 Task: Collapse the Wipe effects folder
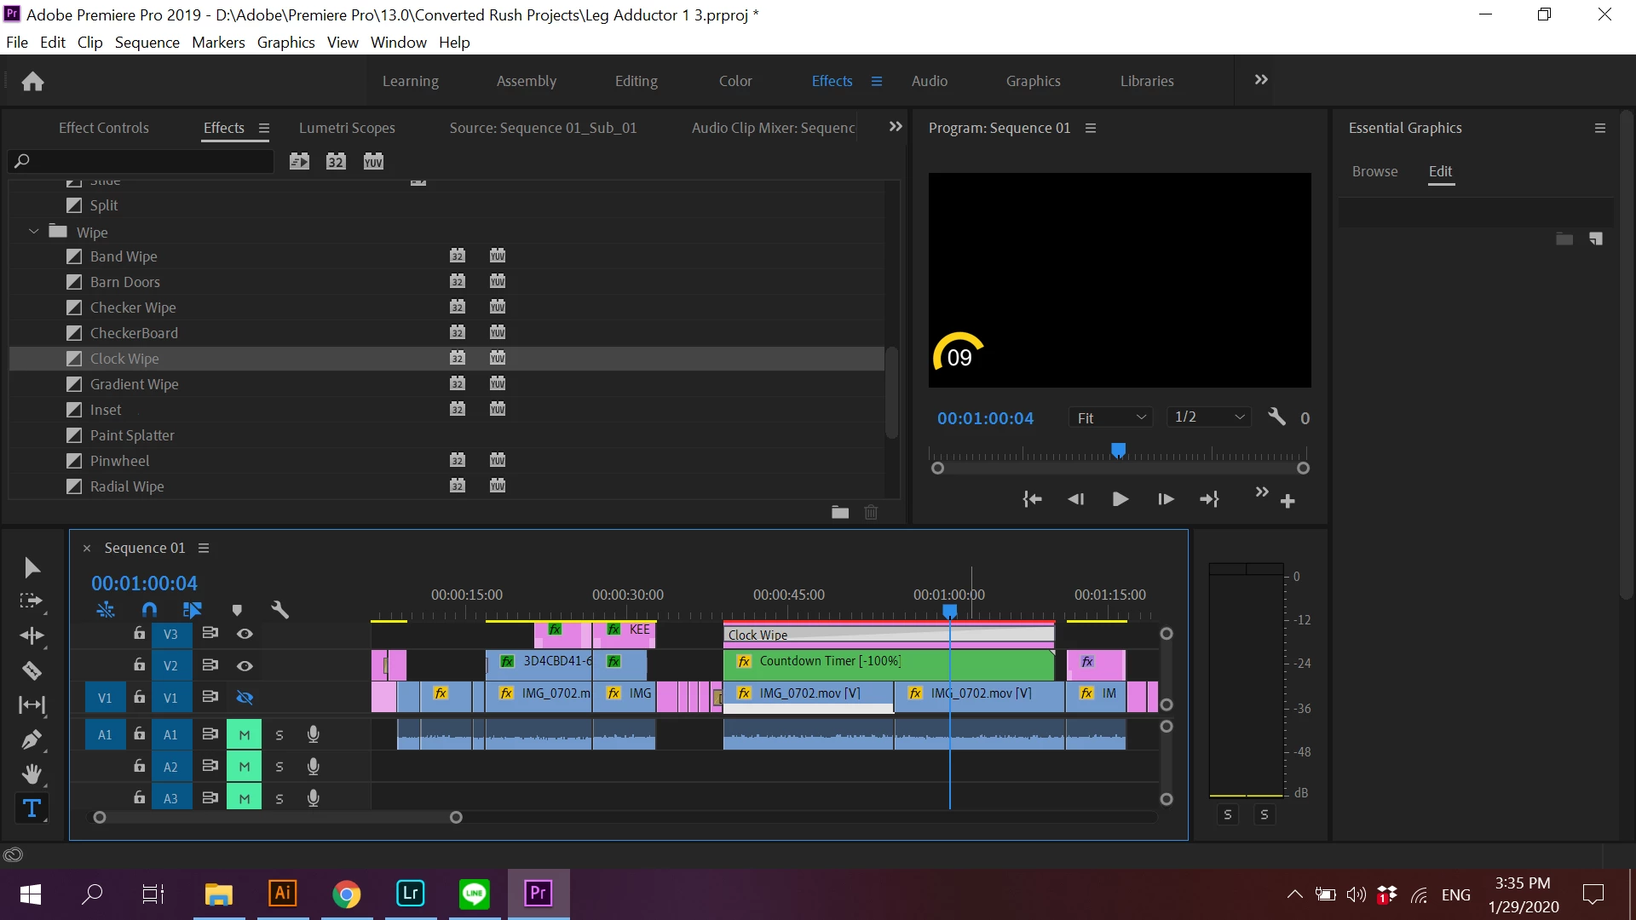(x=33, y=232)
